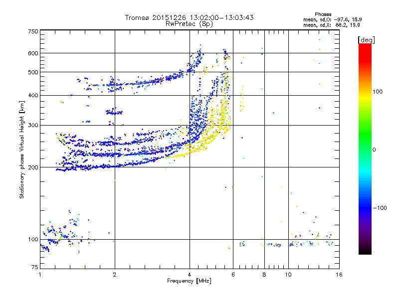This screenshot has height=299, width=399.
Task: Click the y-axis tick label '200'
Action: pos(33,167)
